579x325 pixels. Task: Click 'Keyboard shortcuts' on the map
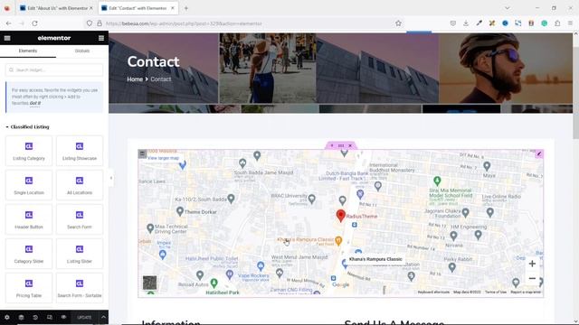tap(433, 292)
